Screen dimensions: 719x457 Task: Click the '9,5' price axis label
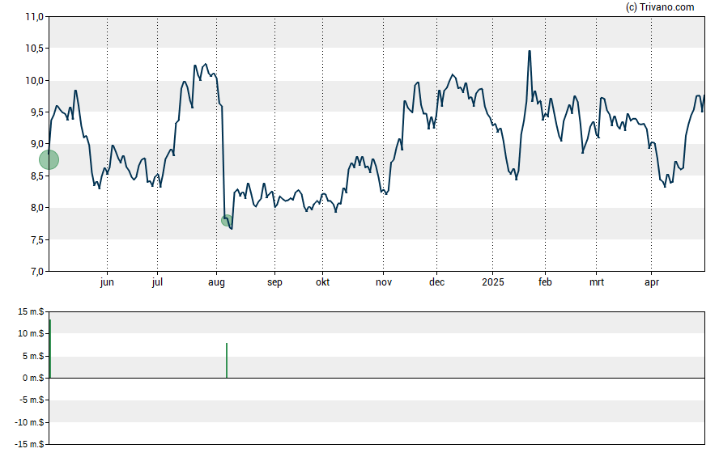coord(36,112)
